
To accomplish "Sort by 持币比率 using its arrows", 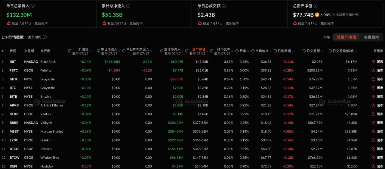I will click(x=233, y=51).
